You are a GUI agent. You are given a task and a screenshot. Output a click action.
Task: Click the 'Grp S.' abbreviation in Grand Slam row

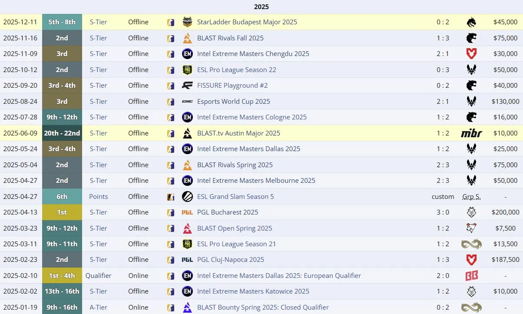coord(471,197)
